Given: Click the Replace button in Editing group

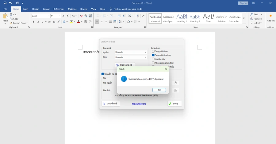Looking at the screenshot, I should coord(256,19).
